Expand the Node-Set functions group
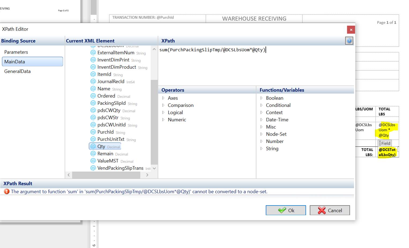The width and height of the screenshot is (409, 248). (262, 134)
